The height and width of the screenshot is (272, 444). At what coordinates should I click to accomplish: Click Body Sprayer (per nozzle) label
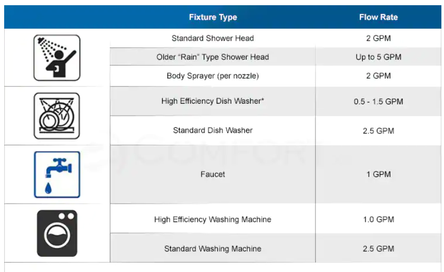pyautogui.click(x=213, y=76)
